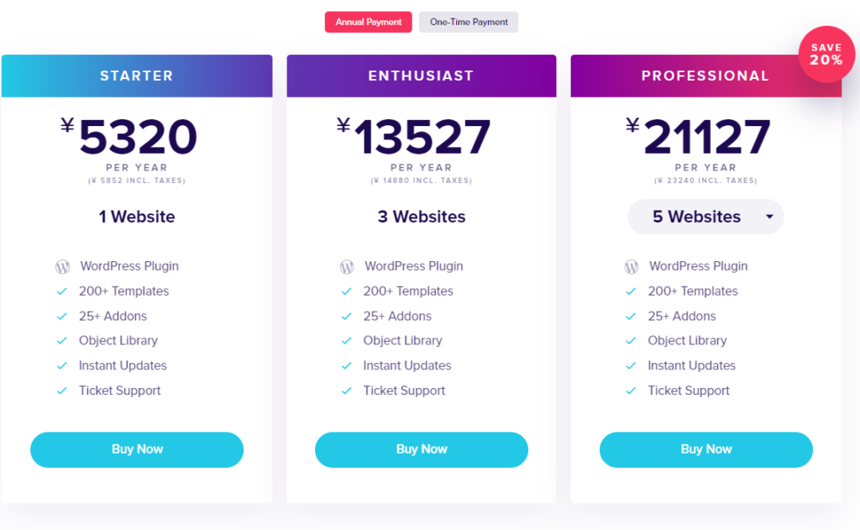Click the Object Library checkmark in Professional
Viewport: 860px width, 530px height.
tap(632, 341)
